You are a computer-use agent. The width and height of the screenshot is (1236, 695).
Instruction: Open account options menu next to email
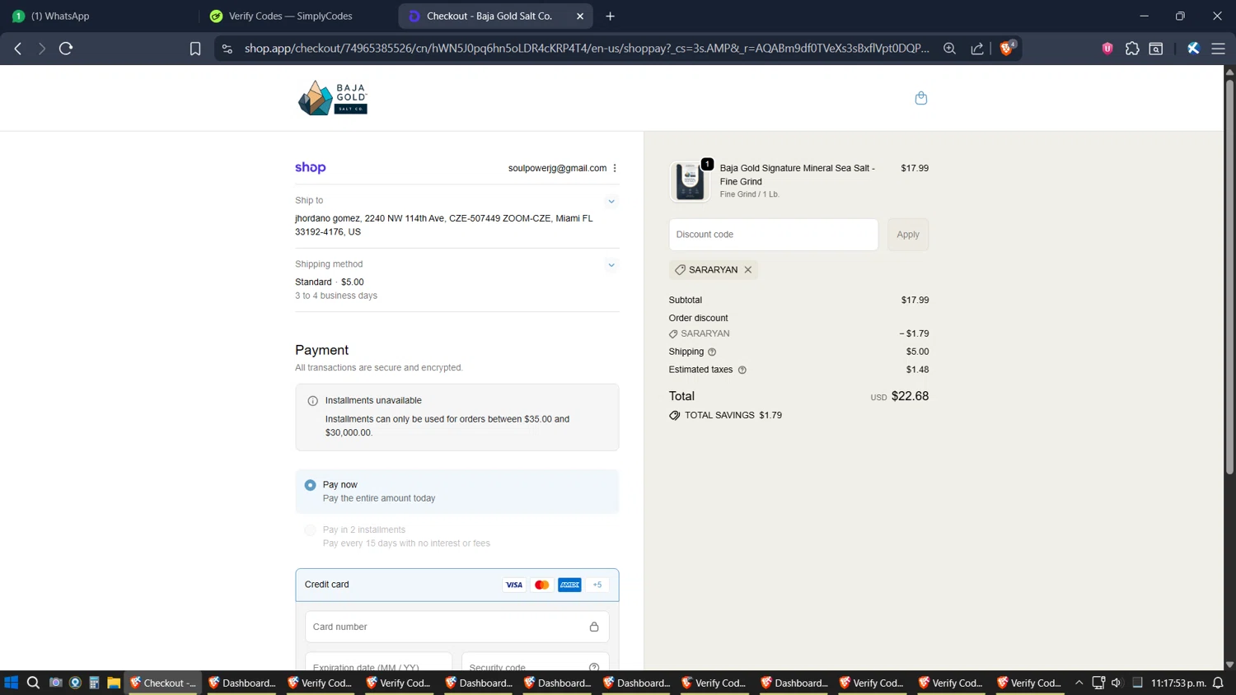pos(615,168)
